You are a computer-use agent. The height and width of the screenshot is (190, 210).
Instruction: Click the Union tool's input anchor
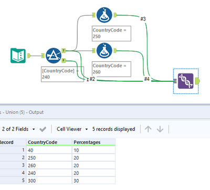(175, 81)
